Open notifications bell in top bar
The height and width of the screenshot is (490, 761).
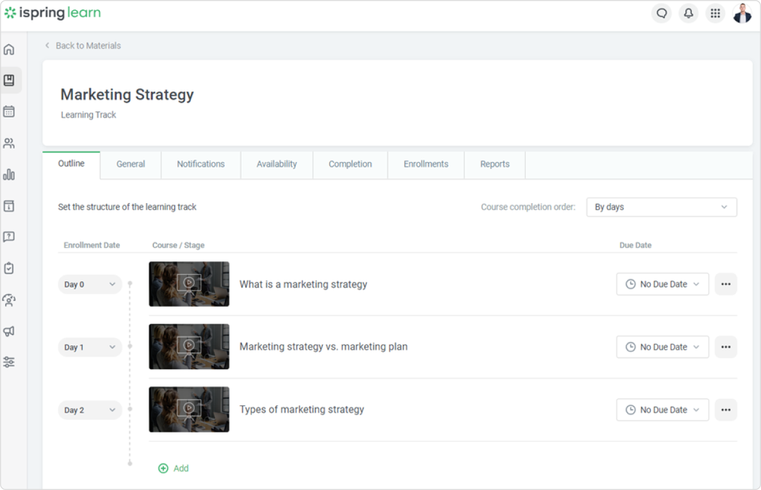[x=688, y=13]
